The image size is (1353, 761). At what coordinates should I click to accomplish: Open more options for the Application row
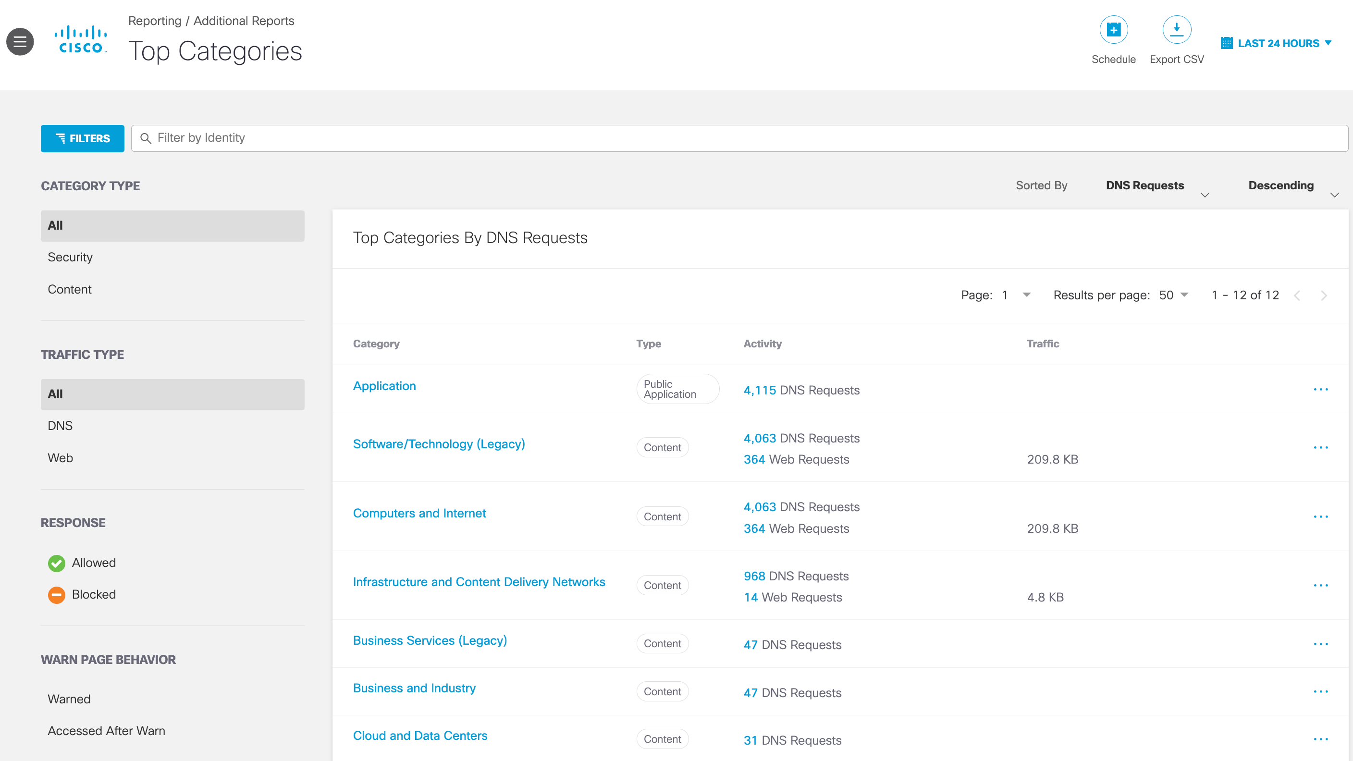tap(1320, 389)
